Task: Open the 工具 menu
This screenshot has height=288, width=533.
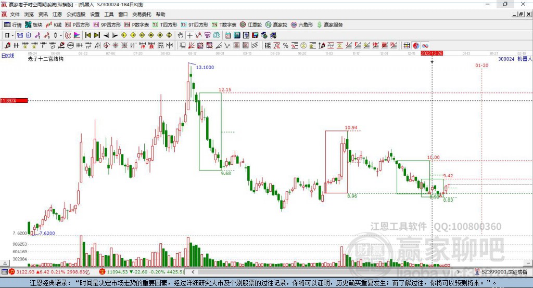Action: tap(109, 14)
